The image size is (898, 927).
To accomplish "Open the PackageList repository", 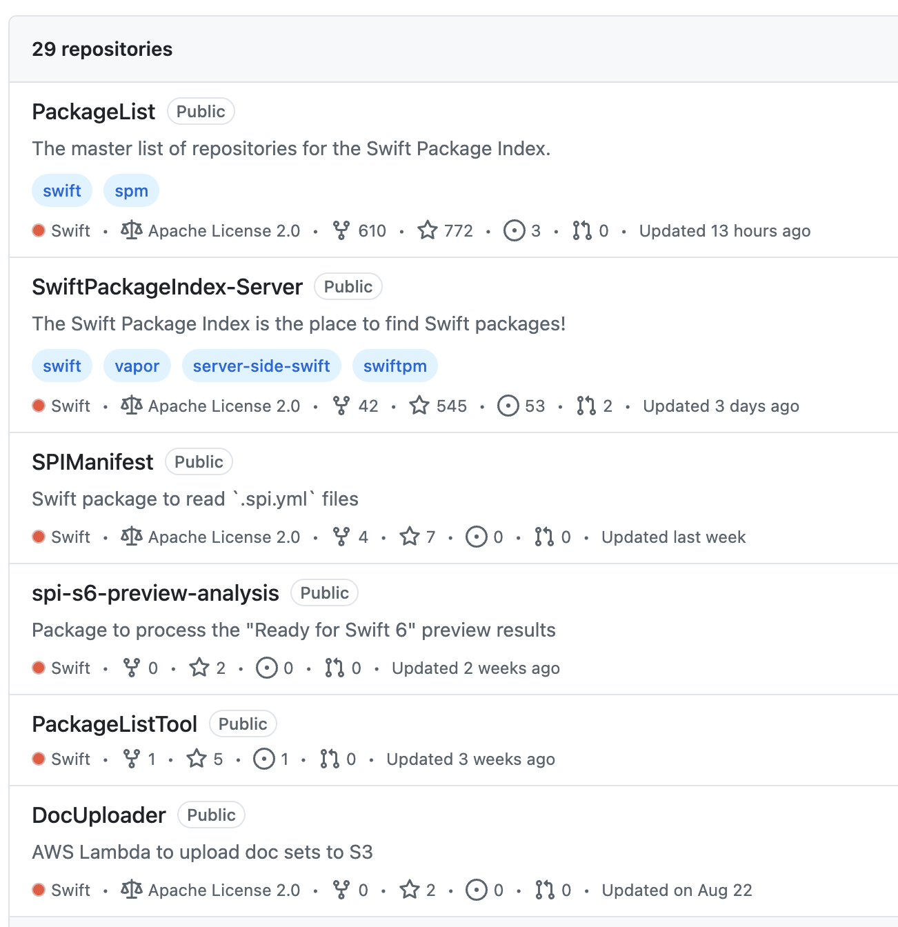I will coord(93,112).
